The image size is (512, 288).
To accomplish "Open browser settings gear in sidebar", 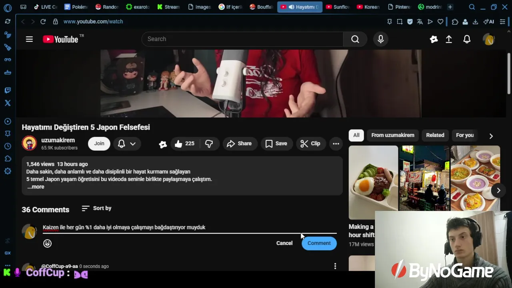I will tap(8, 171).
